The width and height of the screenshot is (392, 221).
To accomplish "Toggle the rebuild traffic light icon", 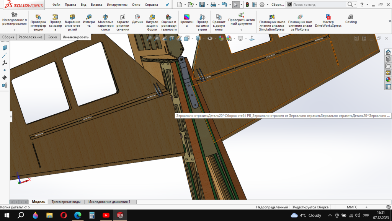I will point(247,5).
